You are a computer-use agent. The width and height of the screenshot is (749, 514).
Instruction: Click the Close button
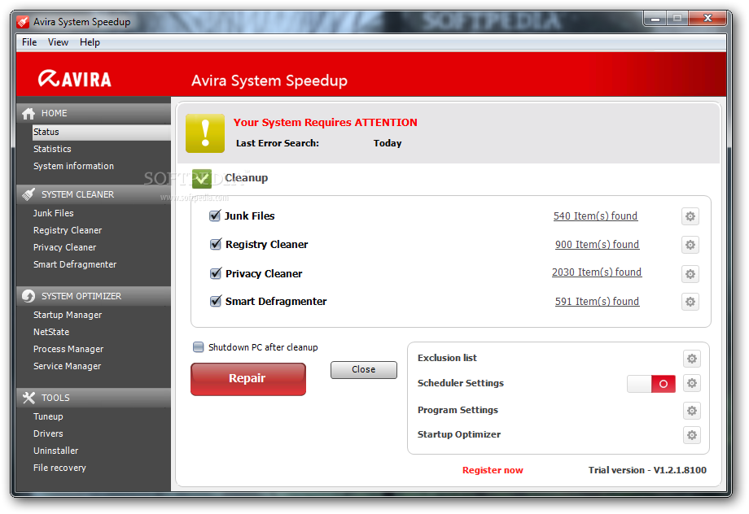364,369
